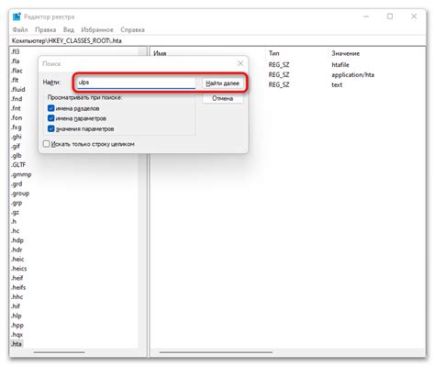Enable Искать только строку целиком checkbox

(x=47, y=144)
